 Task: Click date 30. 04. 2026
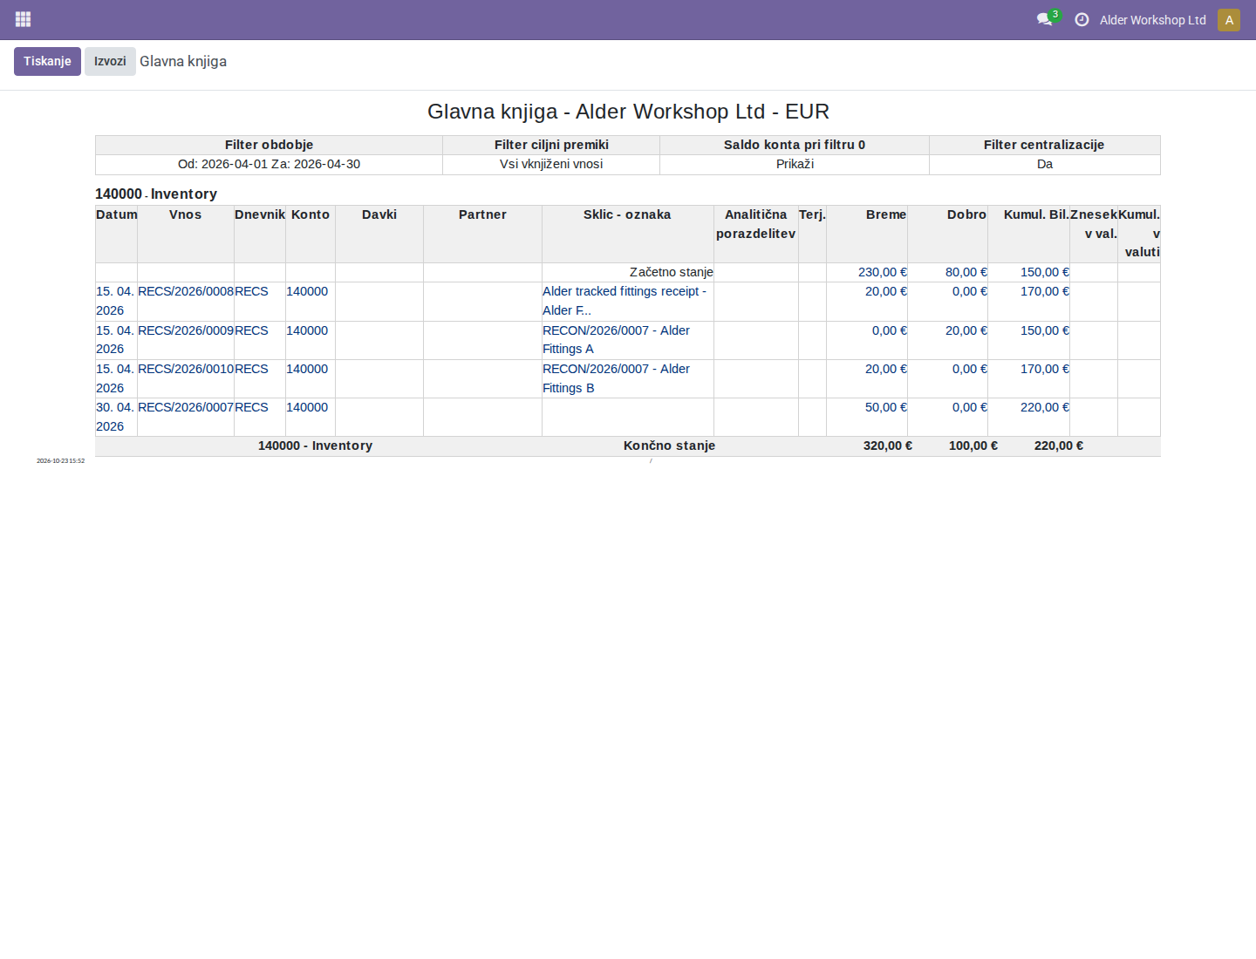click(x=115, y=417)
